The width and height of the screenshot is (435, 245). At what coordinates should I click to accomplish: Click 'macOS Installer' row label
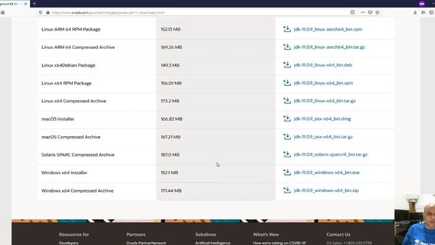point(58,119)
